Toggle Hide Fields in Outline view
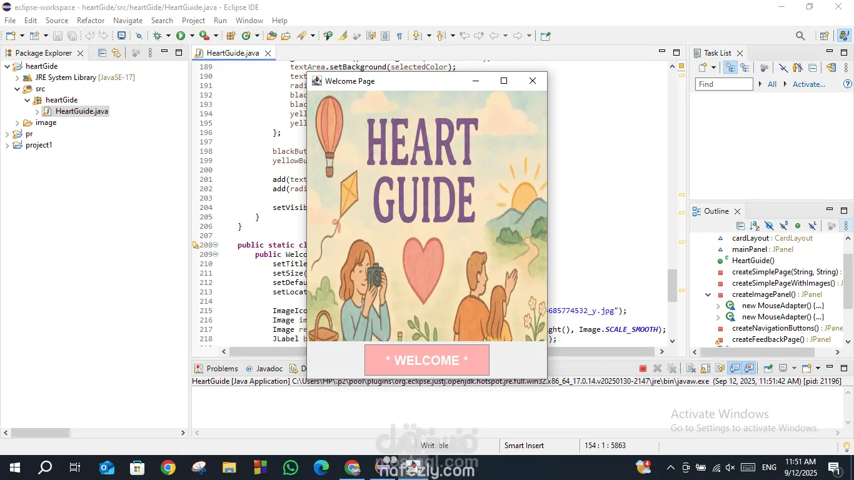Viewport: 854px width, 480px height. tap(769, 226)
